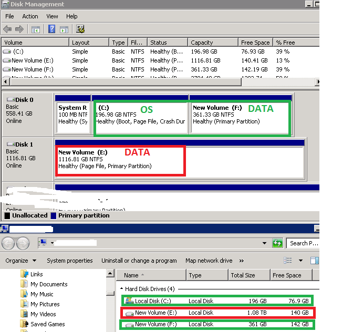Viewport: 363px width, 332px height.
Task: Sort by the Free Space column in Disk Management
Action: [x=255, y=43]
